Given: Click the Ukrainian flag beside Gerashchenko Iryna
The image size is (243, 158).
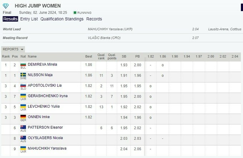Looking at the screenshot, I should [23, 96].
